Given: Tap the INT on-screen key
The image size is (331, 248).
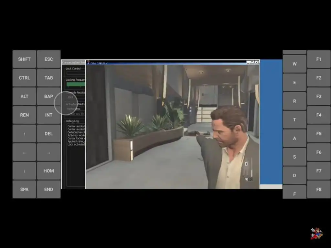Looking at the screenshot, I should point(48,115).
